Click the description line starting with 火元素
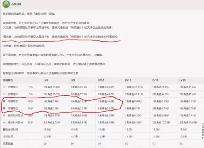Image resolution: width=204 pixels, height=148 pixels. (58, 27)
